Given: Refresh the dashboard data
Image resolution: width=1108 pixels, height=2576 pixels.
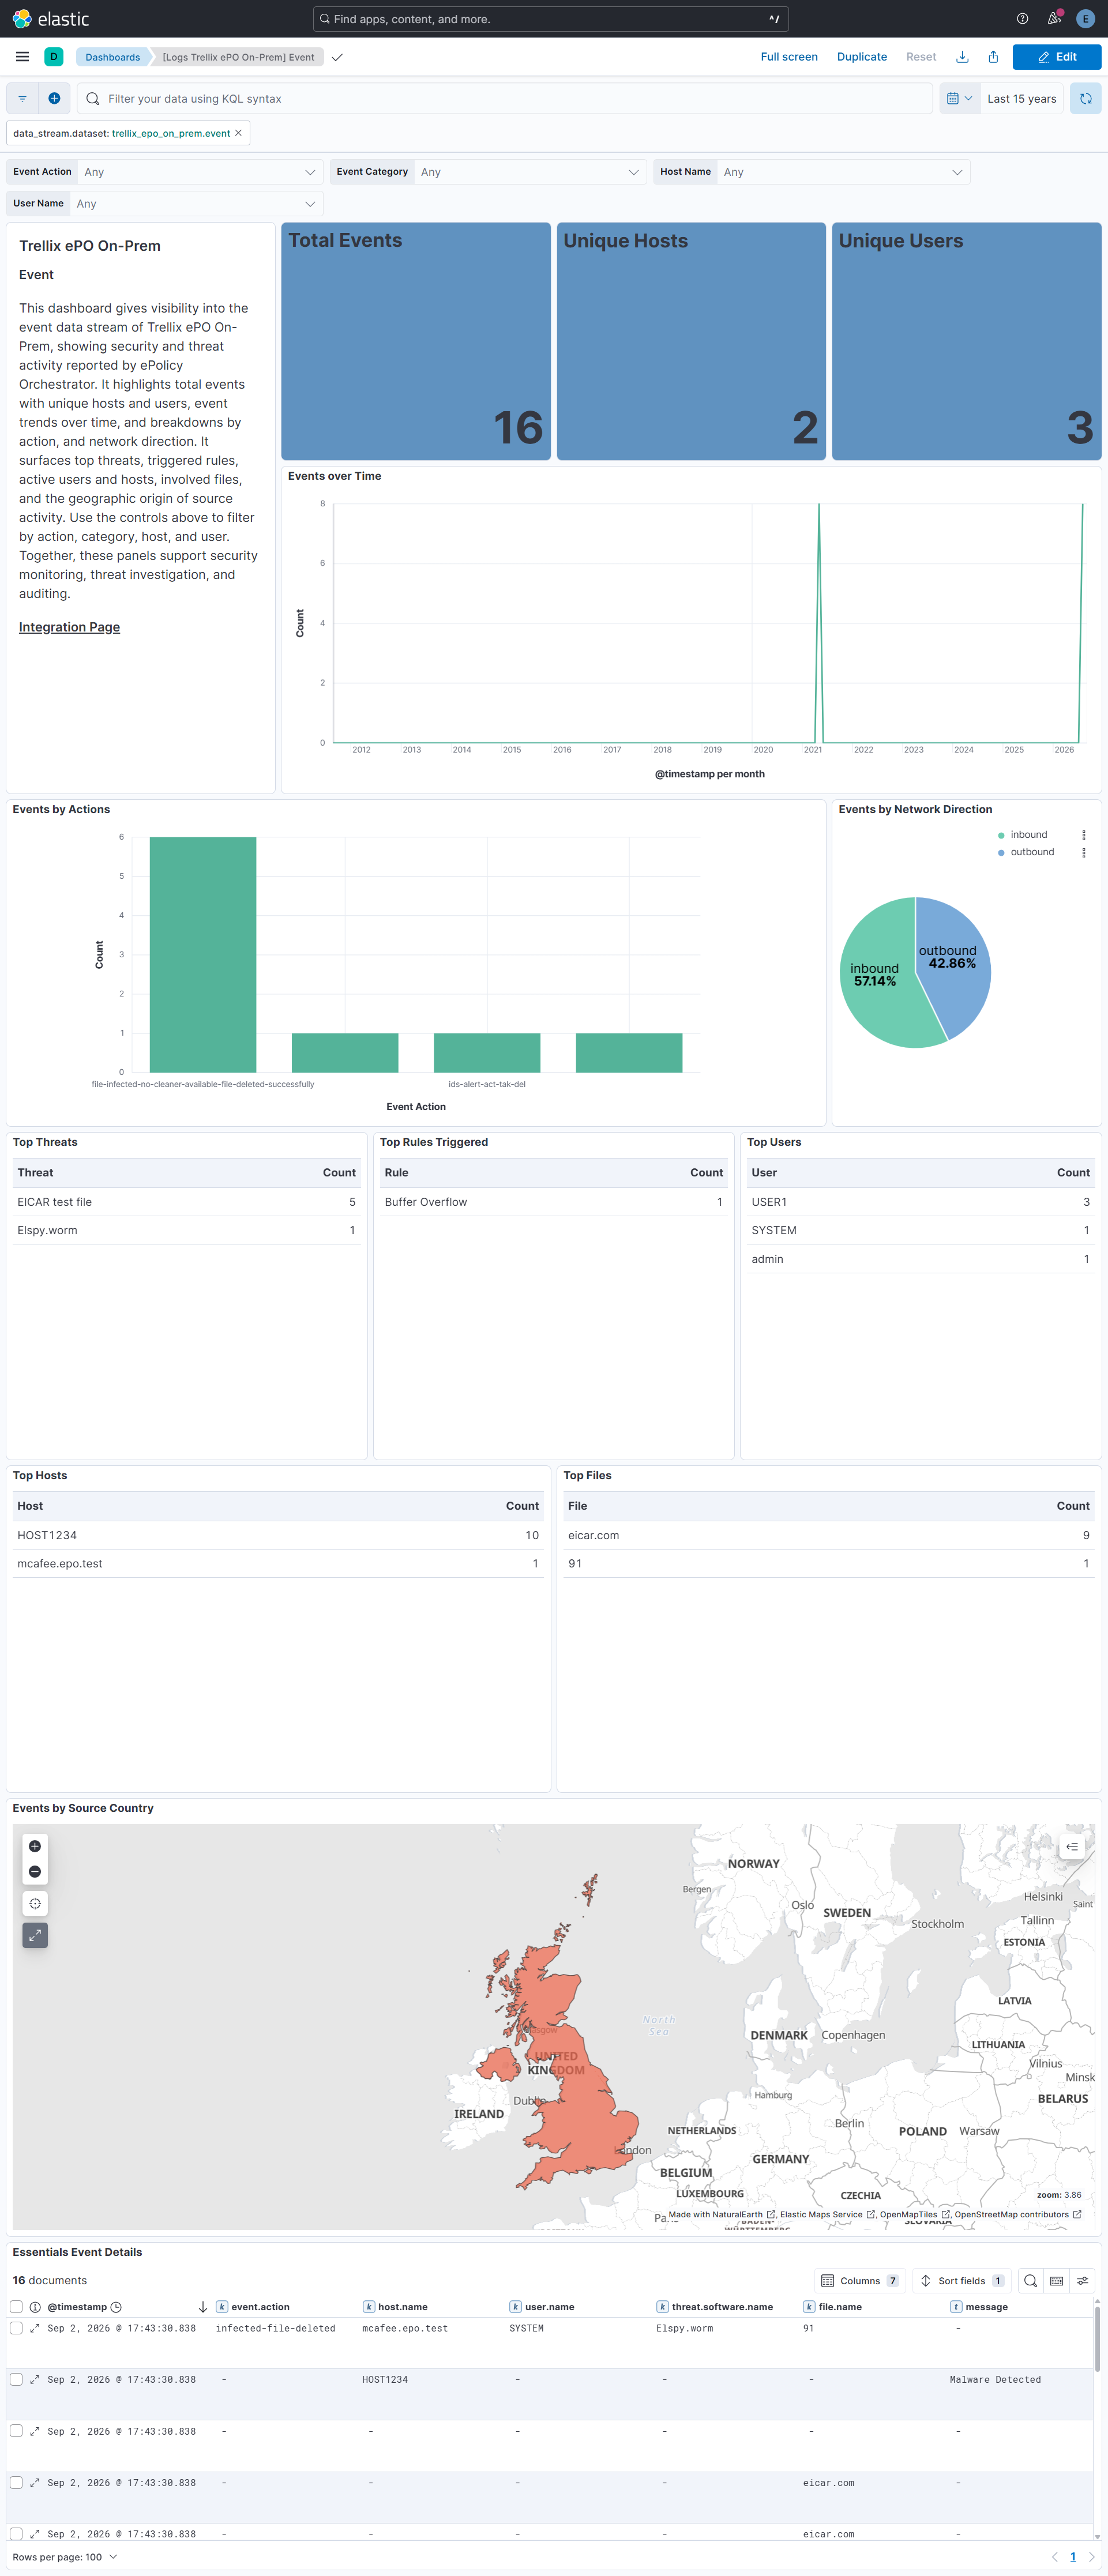Looking at the screenshot, I should 1085,98.
